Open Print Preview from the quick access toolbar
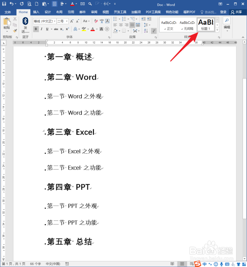The width and height of the screenshot is (247, 267). [x=29, y=4]
